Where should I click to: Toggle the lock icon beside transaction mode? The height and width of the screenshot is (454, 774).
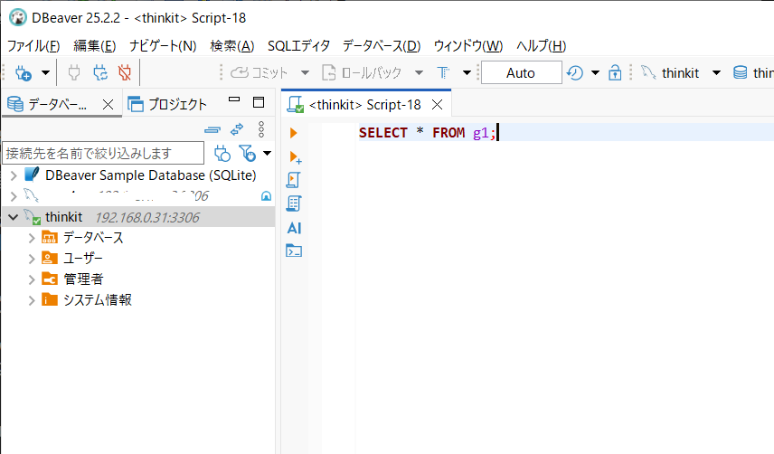615,73
